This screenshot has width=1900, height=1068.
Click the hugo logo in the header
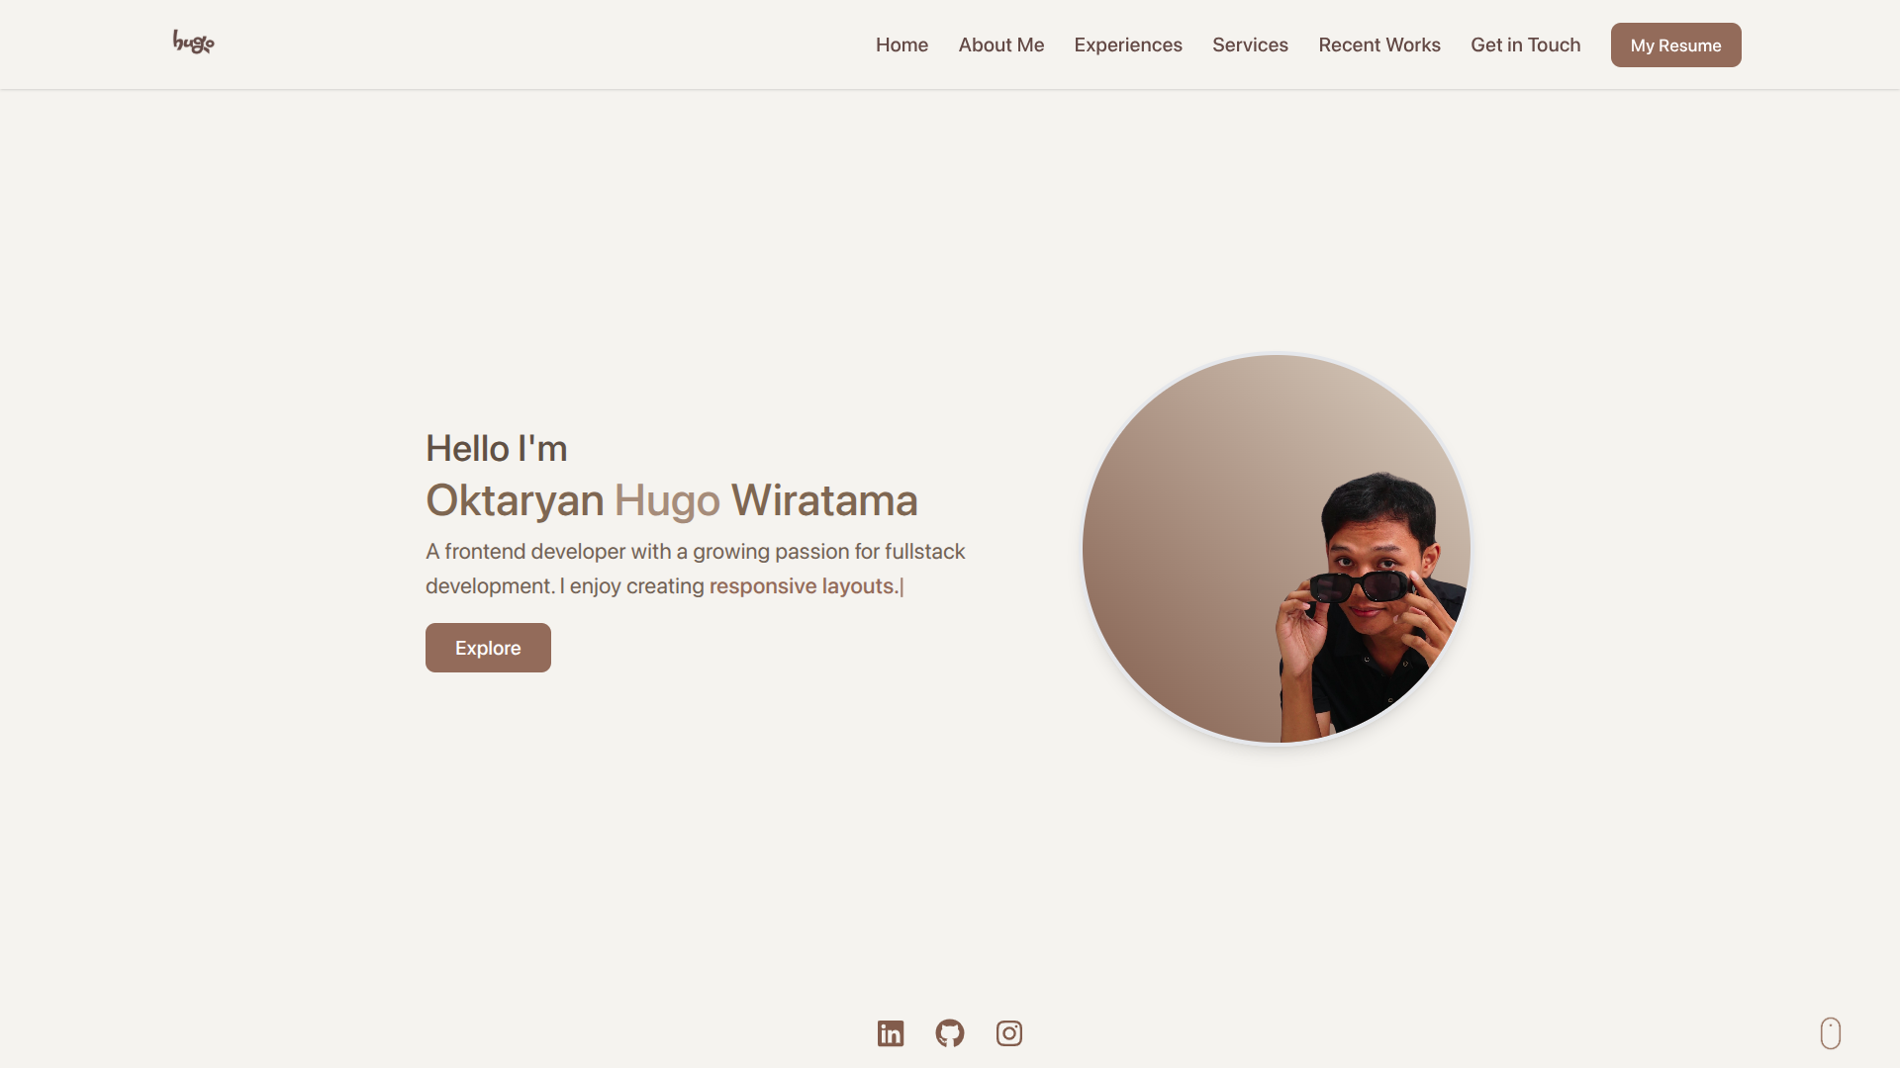point(193,42)
